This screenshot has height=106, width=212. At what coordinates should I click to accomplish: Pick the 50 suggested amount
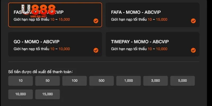[47, 81]
